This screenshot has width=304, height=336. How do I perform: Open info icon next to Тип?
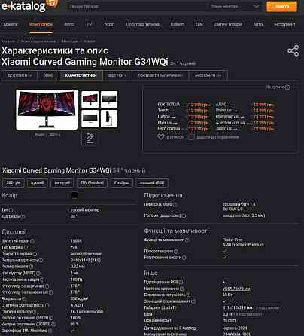pyautogui.click(x=11, y=209)
